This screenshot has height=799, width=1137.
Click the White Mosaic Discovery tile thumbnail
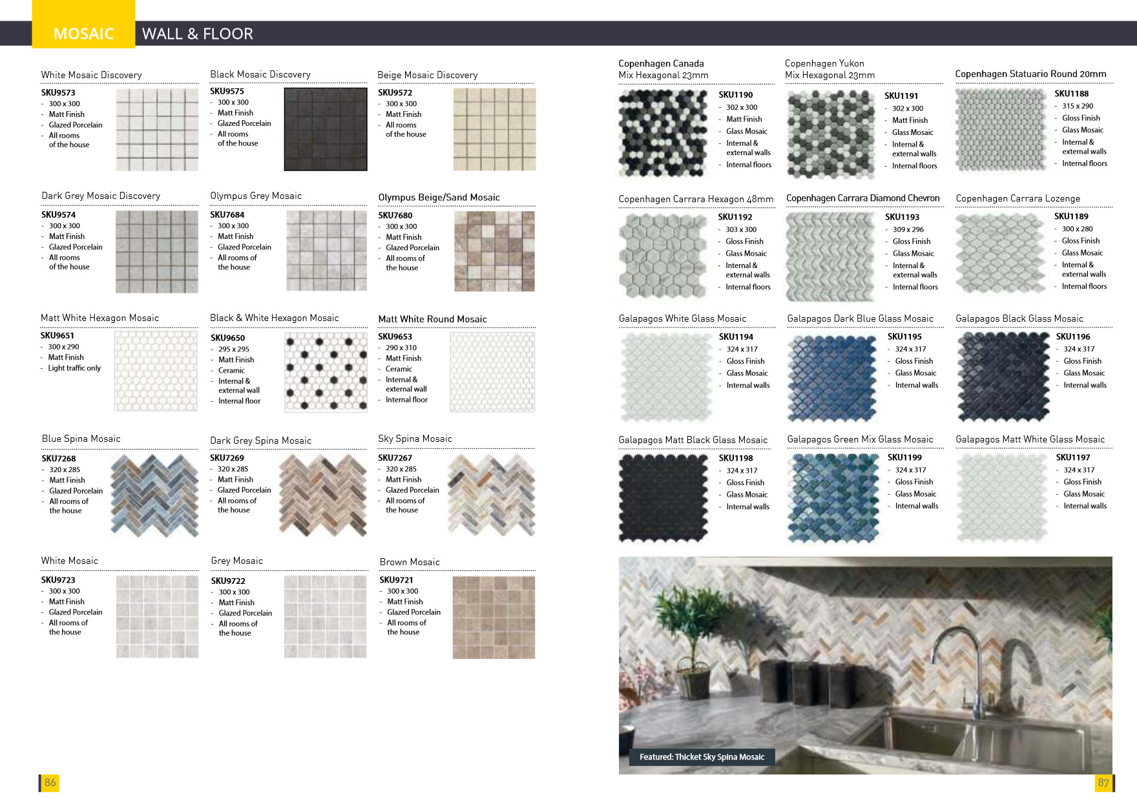tap(157, 130)
